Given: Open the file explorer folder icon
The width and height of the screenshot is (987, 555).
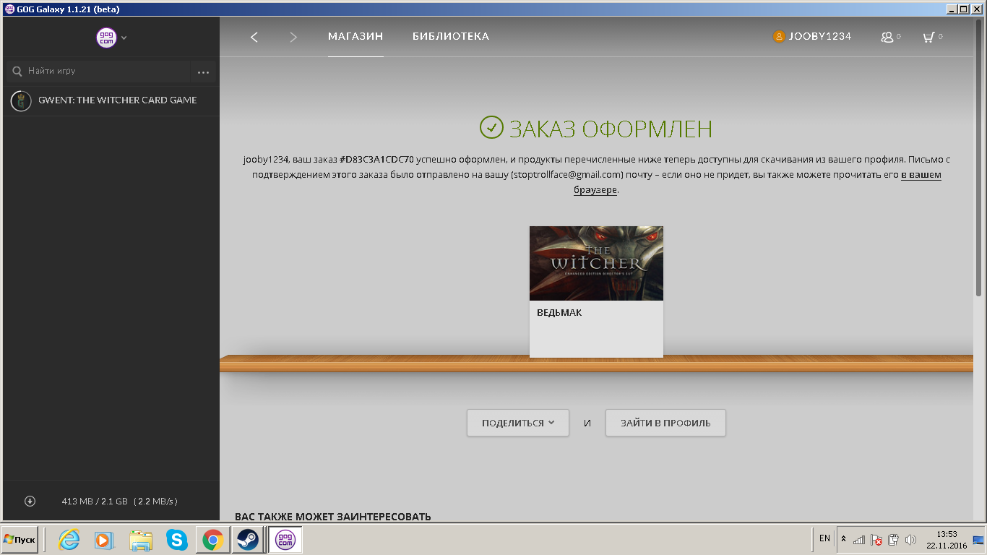Looking at the screenshot, I should click(x=141, y=540).
